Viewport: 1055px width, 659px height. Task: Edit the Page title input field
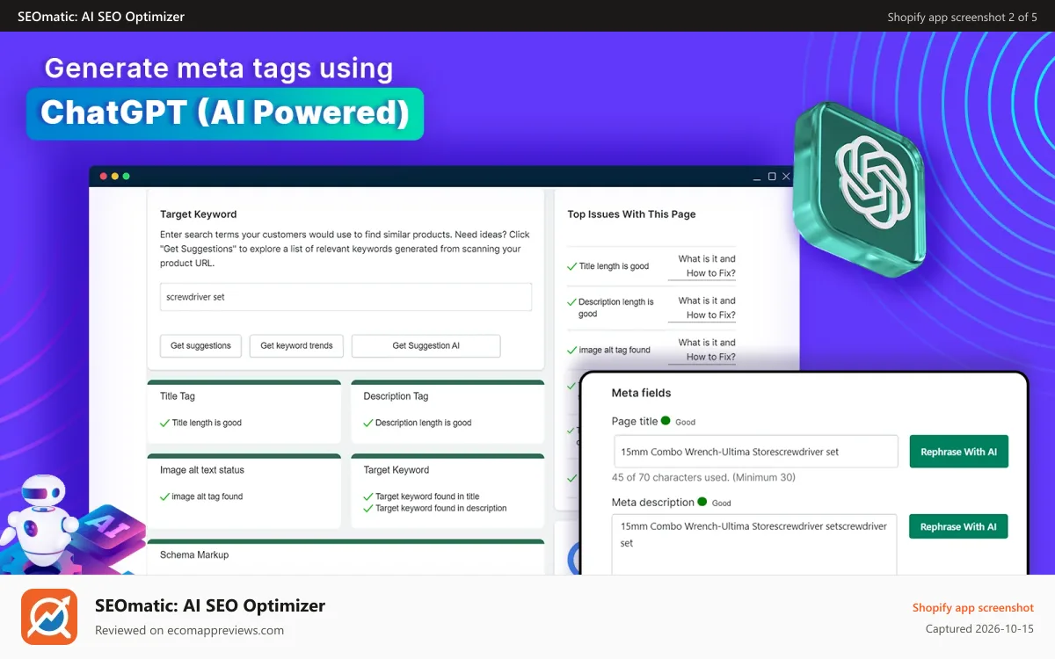(755, 452)
